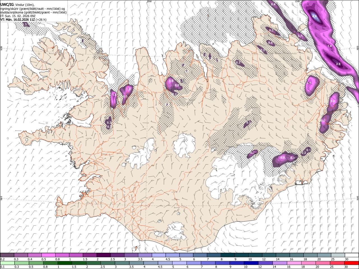Image resolution: width=359 pixels, height=269 pixels.
Task: Click the '20W' longitude label
Action: (149, 1)
